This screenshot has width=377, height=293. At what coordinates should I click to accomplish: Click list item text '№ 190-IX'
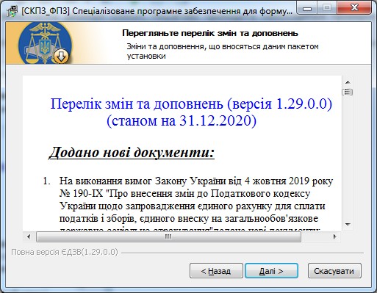82,194
